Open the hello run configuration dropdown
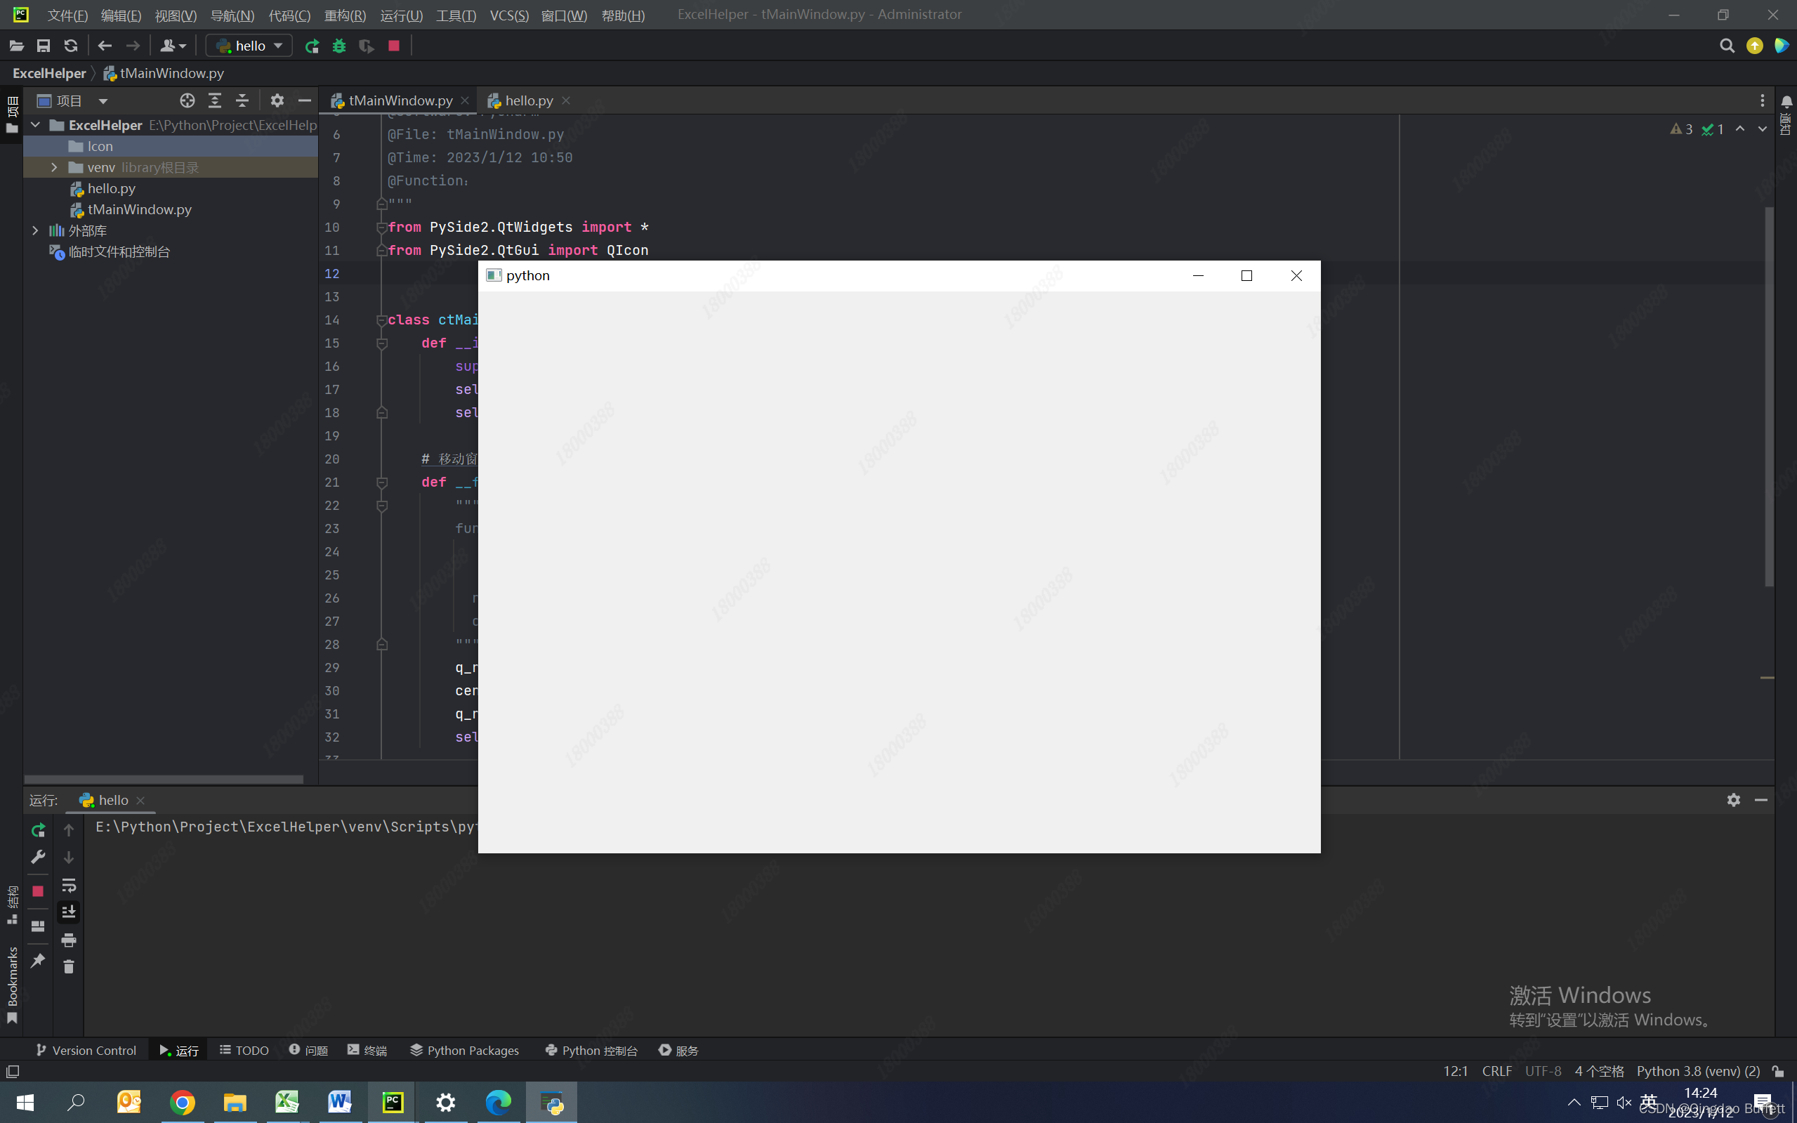This screenshot has height=1123, width=1797. point(249,46)
